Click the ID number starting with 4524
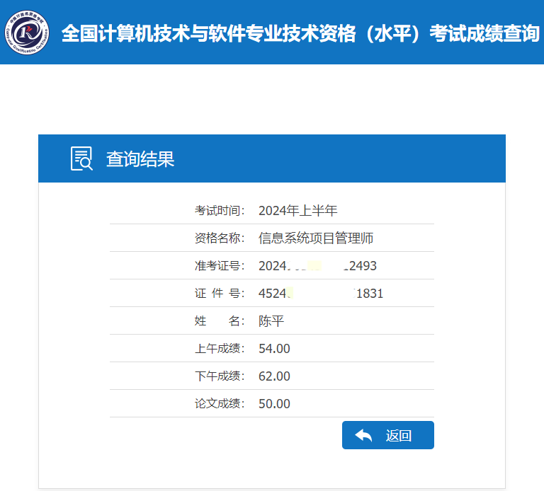 click(x=321, y=294)
